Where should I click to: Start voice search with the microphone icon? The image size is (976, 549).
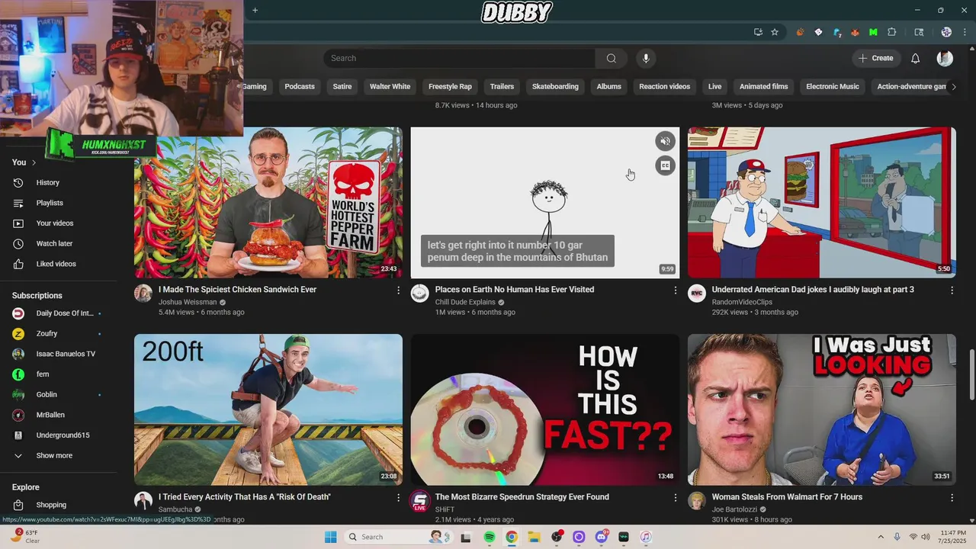click(646, 58)
